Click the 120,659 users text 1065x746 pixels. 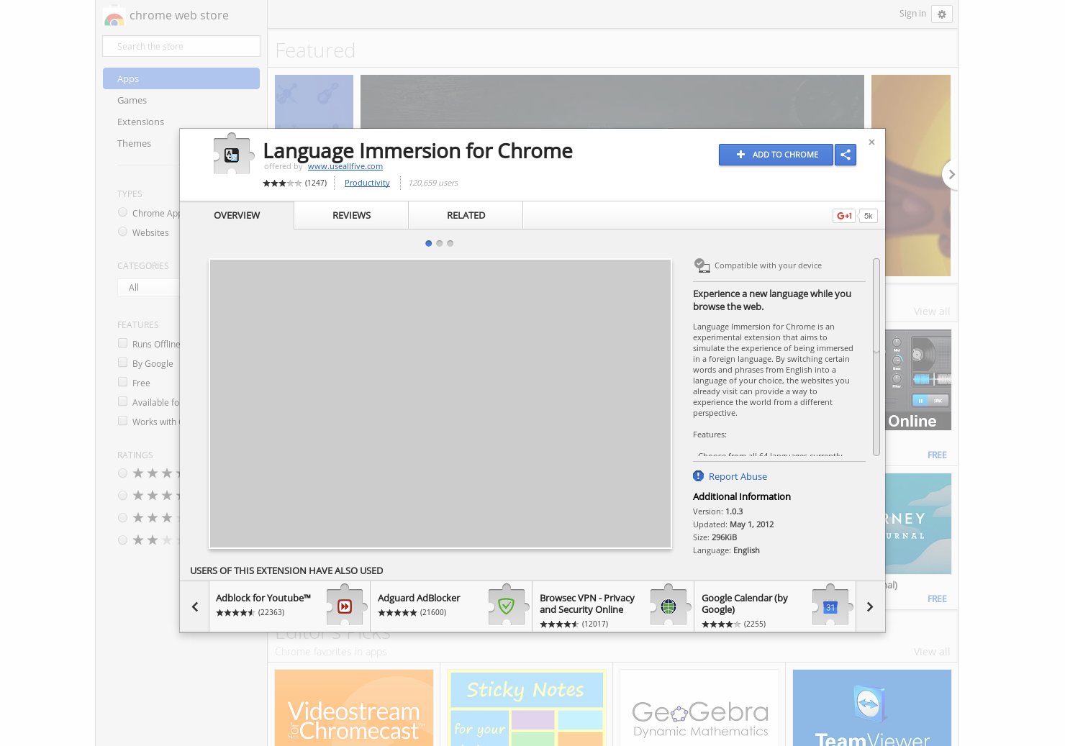click(x=433, y=183)
